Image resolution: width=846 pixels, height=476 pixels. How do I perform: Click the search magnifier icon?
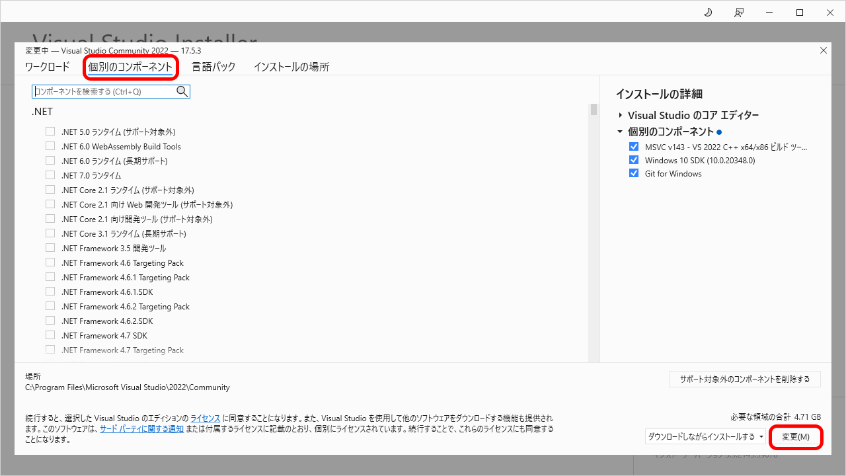[x=182, y=91]
